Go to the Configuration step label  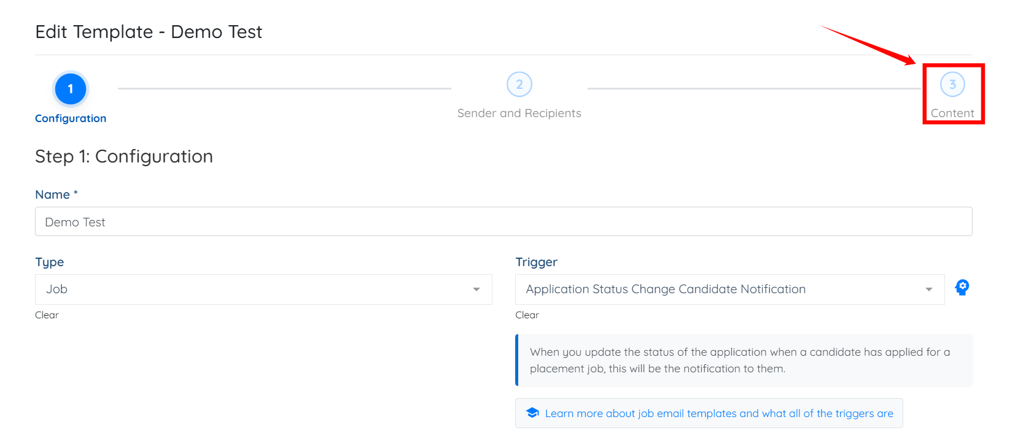coord(71,118)
